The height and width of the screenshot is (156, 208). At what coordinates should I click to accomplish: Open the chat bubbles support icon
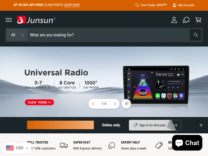[186, 20]
